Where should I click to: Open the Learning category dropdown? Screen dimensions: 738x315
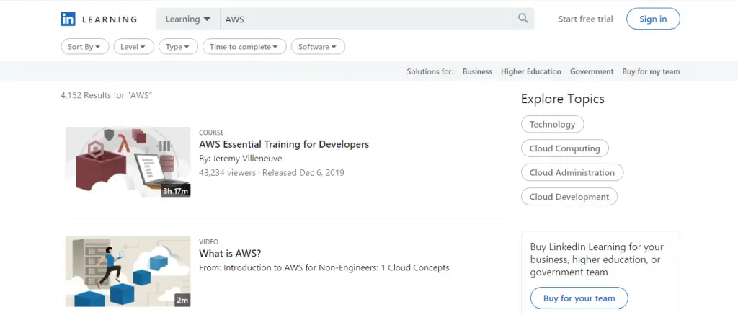click(x=188, y=19)
